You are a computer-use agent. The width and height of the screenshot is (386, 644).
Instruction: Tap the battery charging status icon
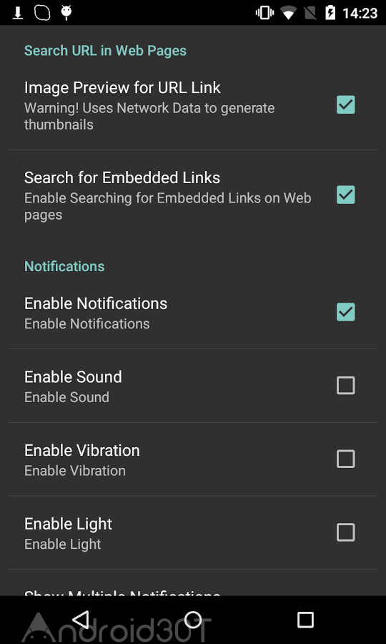point(330,13)
